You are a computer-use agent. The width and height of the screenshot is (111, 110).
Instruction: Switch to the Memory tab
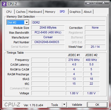[50, 12]
